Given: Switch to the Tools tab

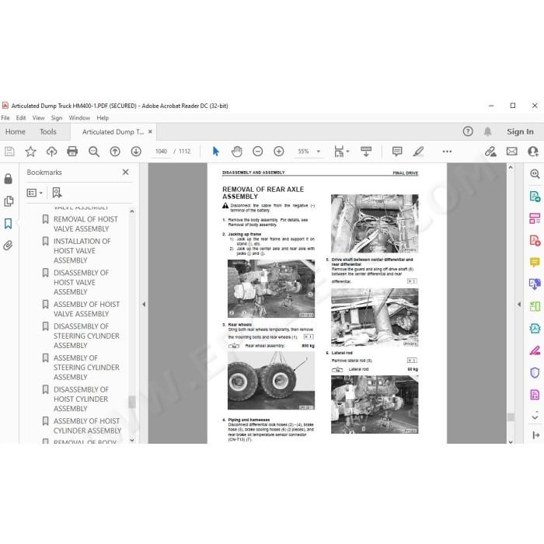Looking at the screenshot, I should [48, 132].
